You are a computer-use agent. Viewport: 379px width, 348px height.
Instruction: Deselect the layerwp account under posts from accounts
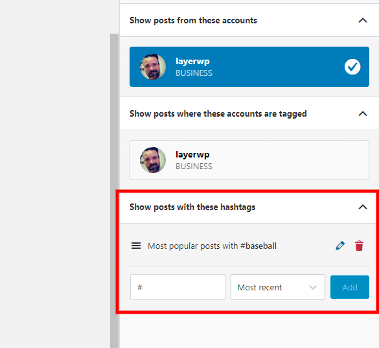[249, 67]
